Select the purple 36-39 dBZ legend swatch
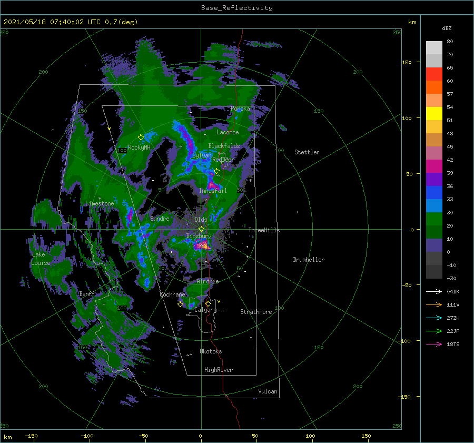Viewport: 474px width, 443px height. click(x=434, y=179)
